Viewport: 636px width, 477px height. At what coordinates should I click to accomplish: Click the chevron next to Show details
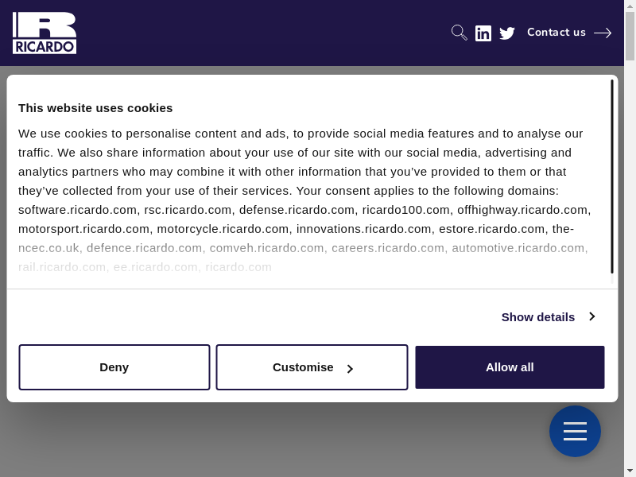(x=591, y=316)
